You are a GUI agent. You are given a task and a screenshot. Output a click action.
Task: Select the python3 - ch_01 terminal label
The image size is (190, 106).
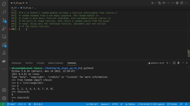[x=156, y=63]
